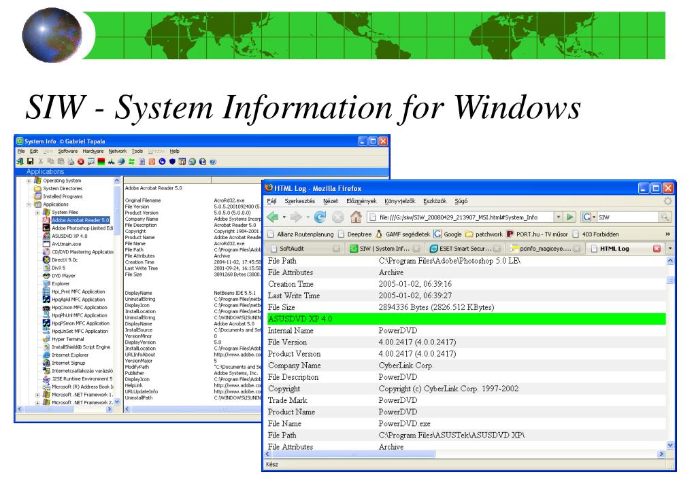Open the Könyvjelzők menu in Firefox
Screen dimensions: 696x481
click(400, 201)
